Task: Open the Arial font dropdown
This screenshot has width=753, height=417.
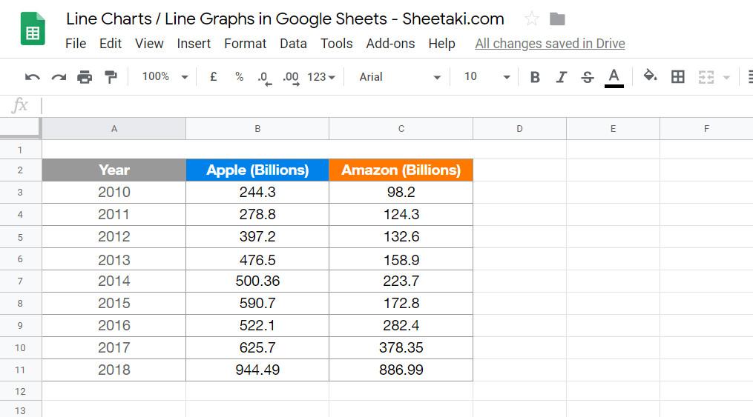Action: 400,77
